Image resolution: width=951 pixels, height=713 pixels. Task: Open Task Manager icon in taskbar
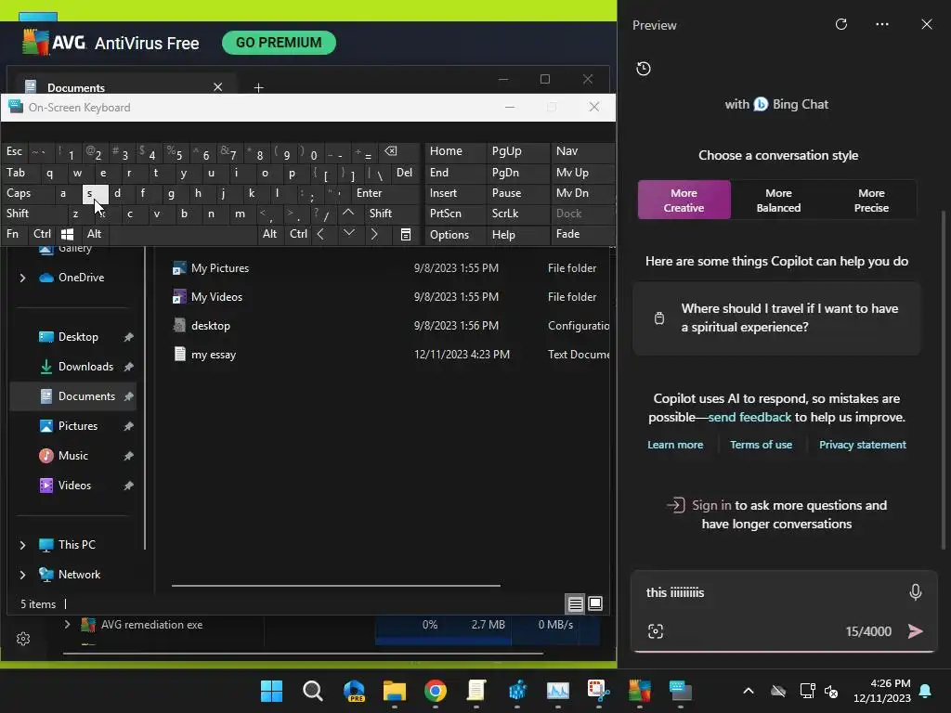557,691
